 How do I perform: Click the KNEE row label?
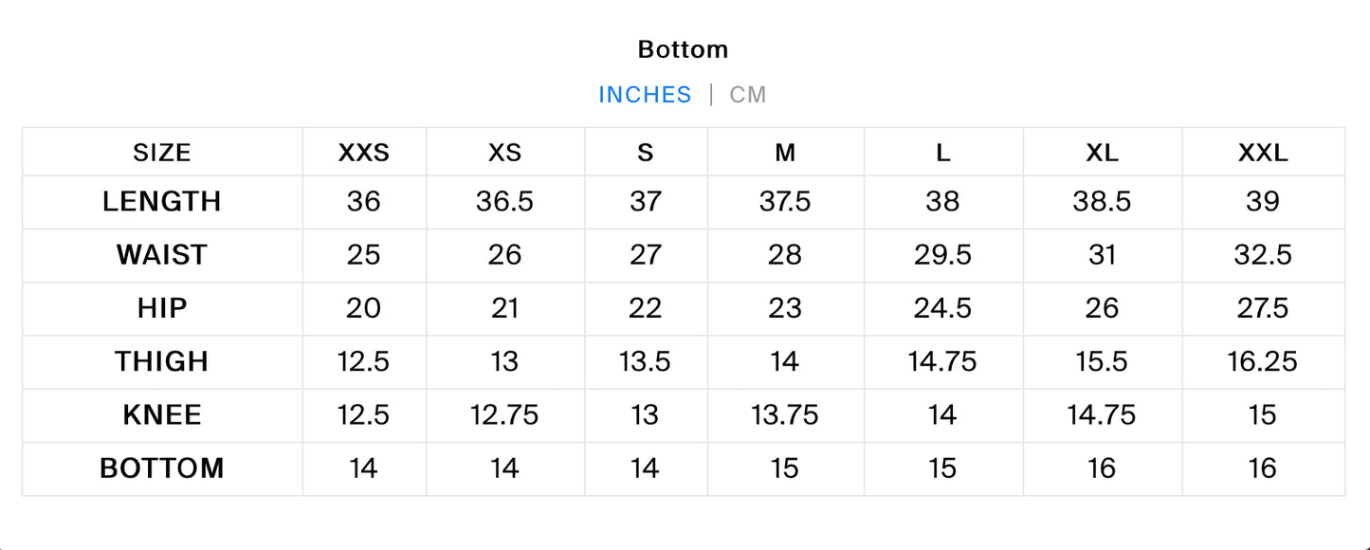point(162,414)
